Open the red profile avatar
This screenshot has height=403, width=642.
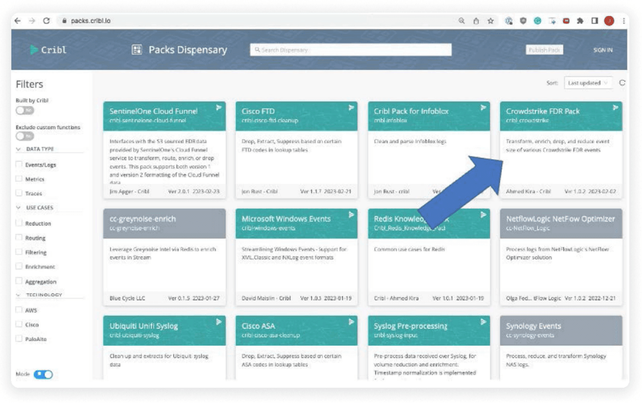609,21
